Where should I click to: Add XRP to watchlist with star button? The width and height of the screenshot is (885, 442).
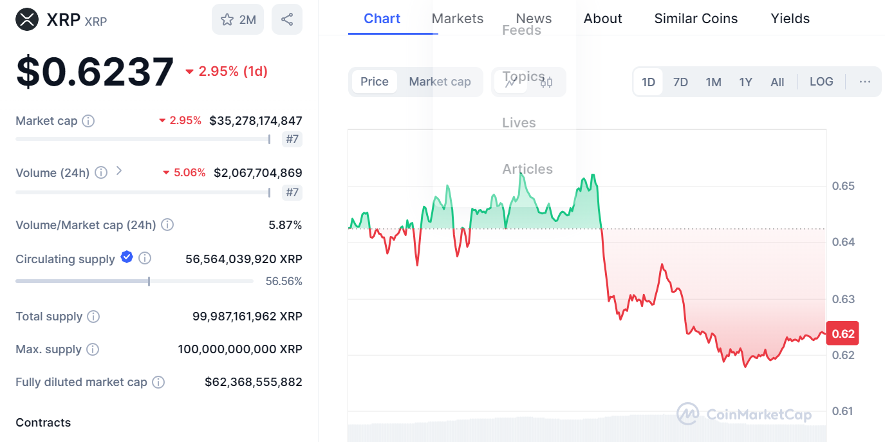click(x=238, y=19)
